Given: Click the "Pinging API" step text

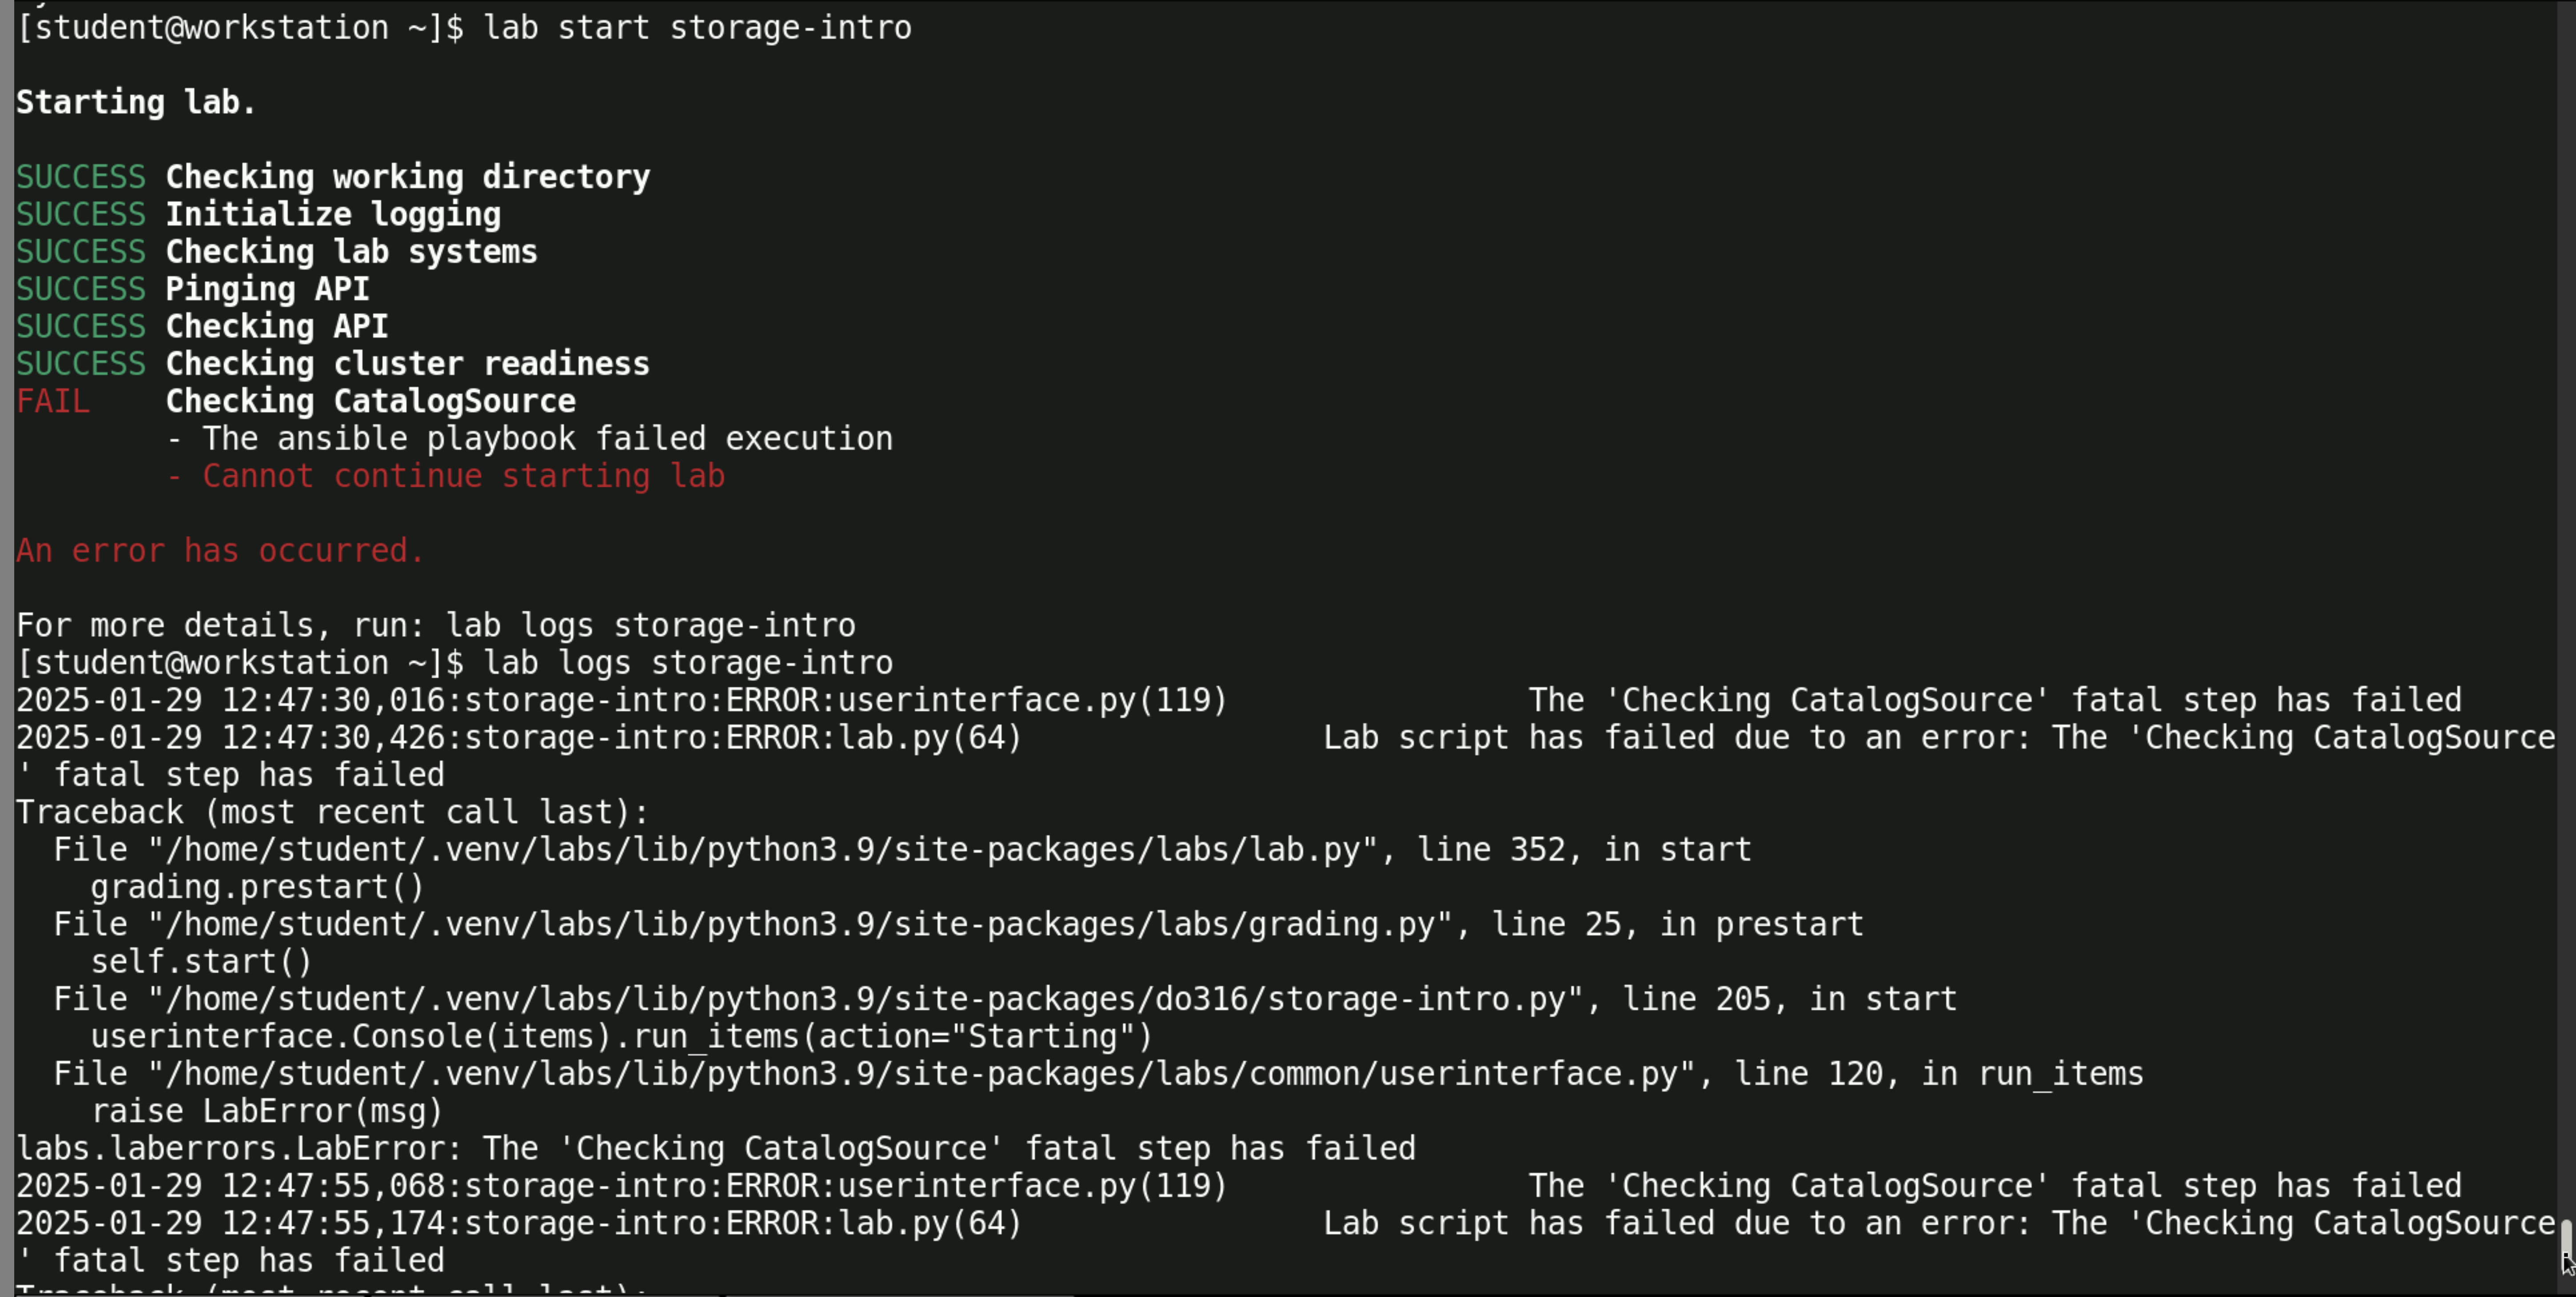Looking at the screenshot, I should pyautogui.click(x=267, y=290).
